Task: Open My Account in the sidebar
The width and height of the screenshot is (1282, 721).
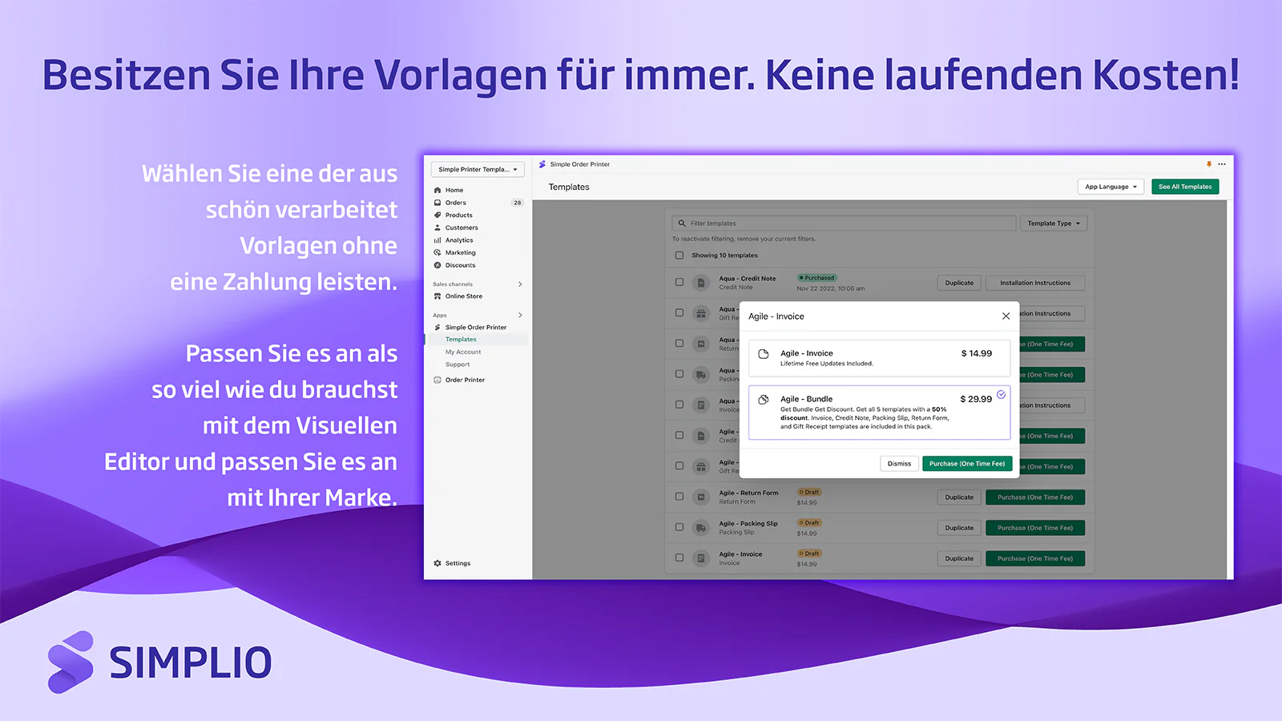Action: pos(463,352)
